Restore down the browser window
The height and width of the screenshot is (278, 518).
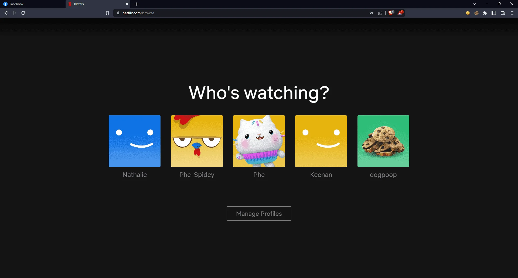[x=499, y=4]
